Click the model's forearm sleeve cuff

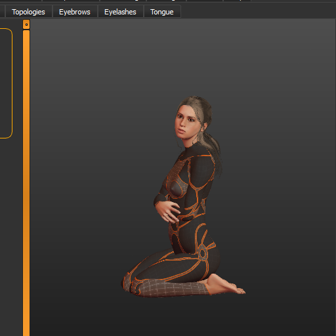click(159, 199)
